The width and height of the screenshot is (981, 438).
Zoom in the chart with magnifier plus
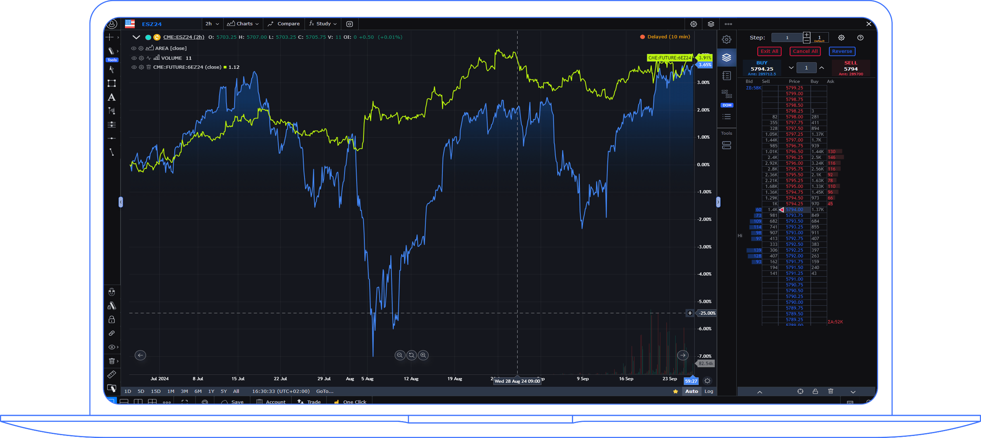tap(423, 355)
